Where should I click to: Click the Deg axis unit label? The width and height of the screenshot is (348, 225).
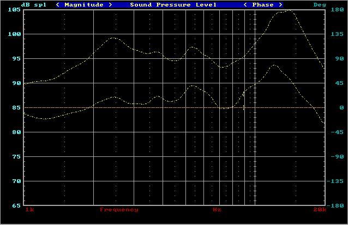tap(320, 5)
